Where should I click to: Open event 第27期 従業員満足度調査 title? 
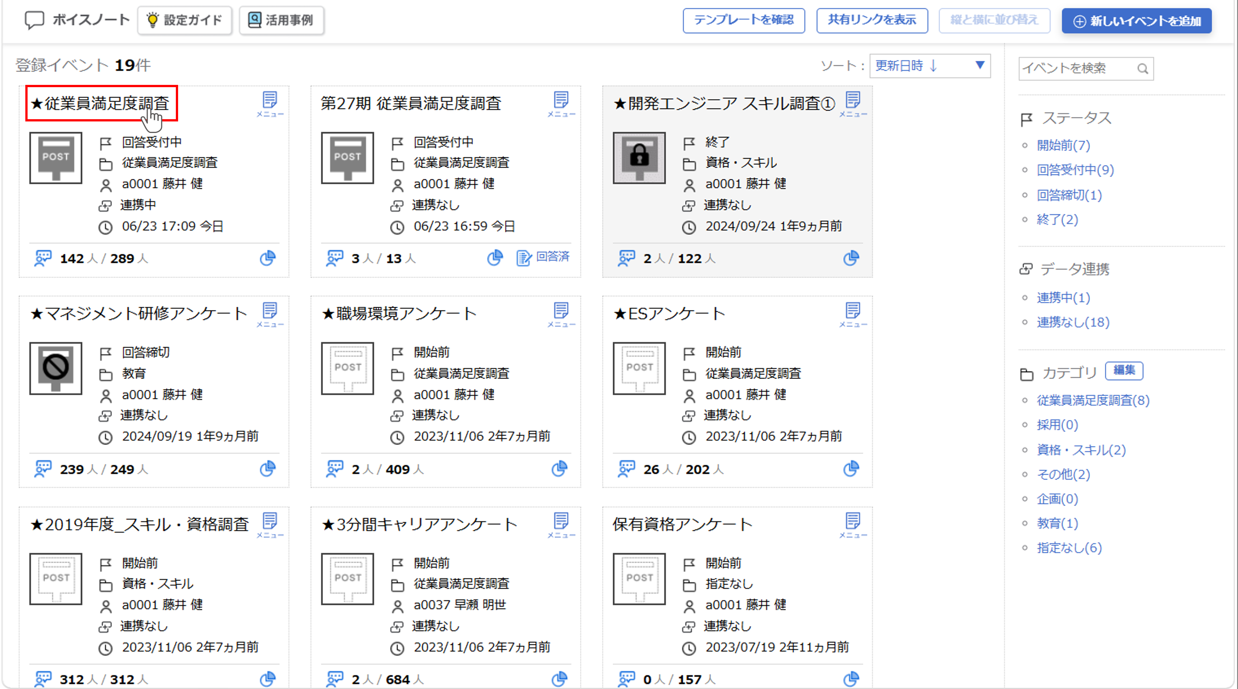click(x=411, y=104)
